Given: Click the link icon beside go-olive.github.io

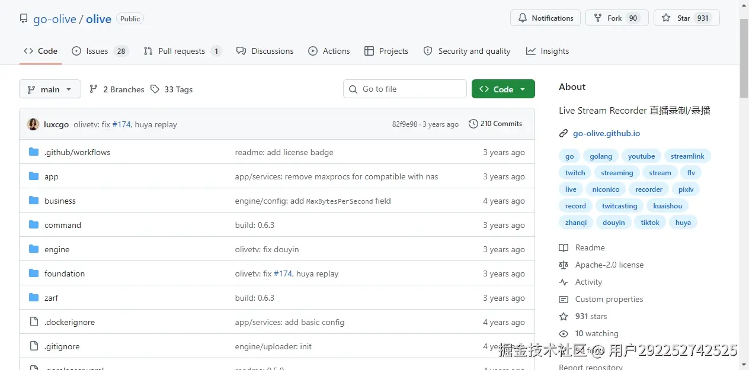Looking at the screenshot, I should [564, 134].
